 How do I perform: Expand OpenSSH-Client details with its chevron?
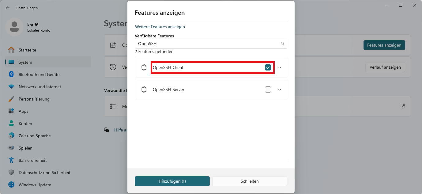click(x=279, y=67)
